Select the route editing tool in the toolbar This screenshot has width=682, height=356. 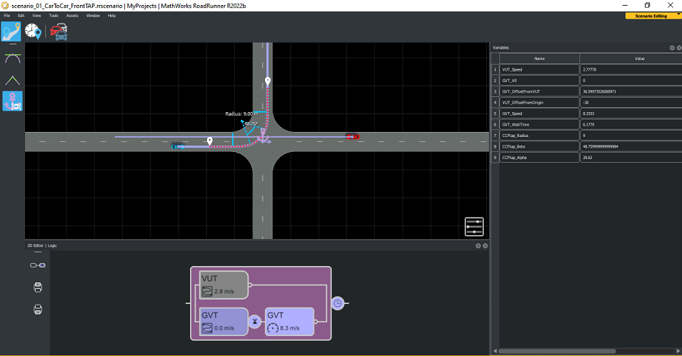point(11,31)
